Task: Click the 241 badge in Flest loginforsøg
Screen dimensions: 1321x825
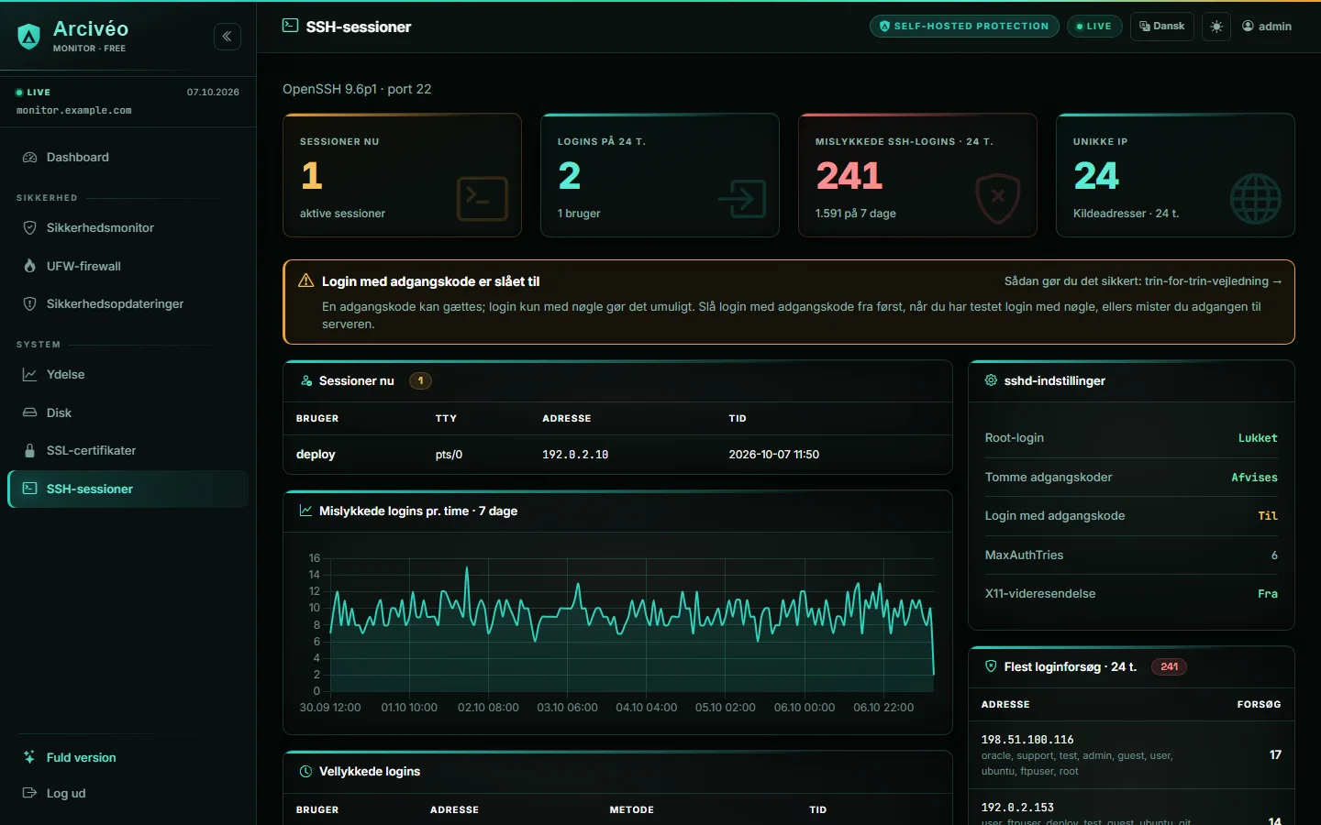Action: pyautogui.click(x=1169, y=666)
